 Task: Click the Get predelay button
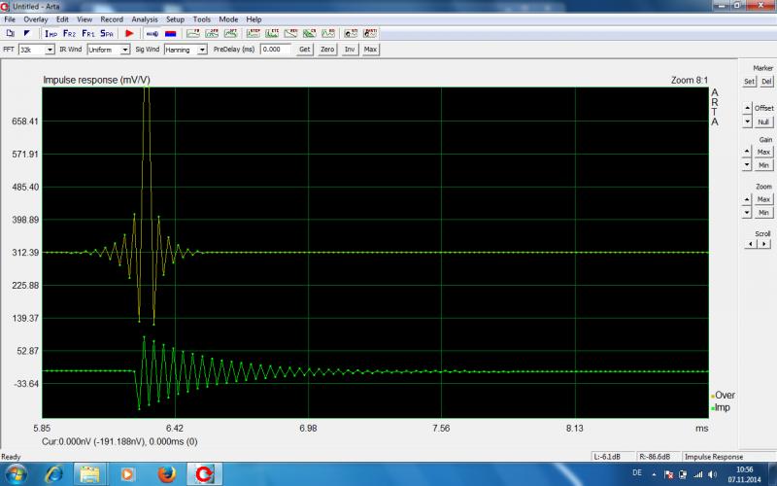click(304, 49)
